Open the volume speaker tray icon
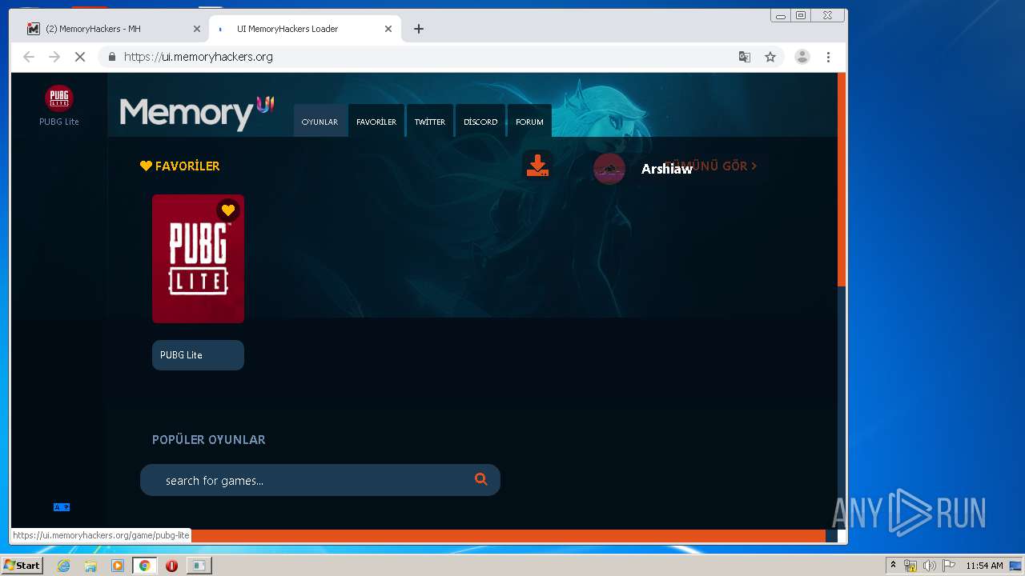The height and width of the screenshot is (576, 1025). [930, 566]
